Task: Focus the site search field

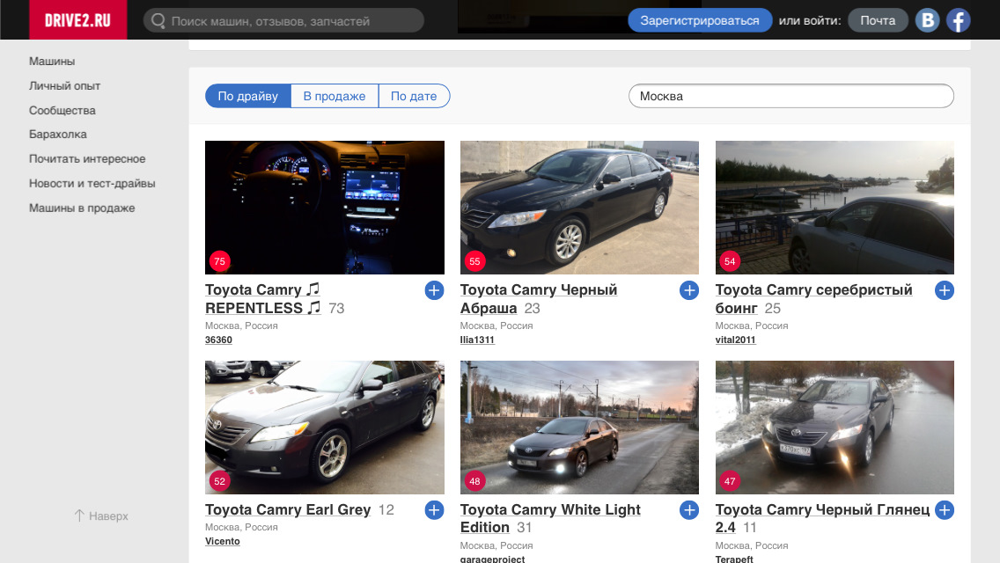Action: [x=283, y=20]
